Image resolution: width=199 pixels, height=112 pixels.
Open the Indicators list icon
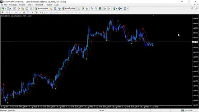114,8
